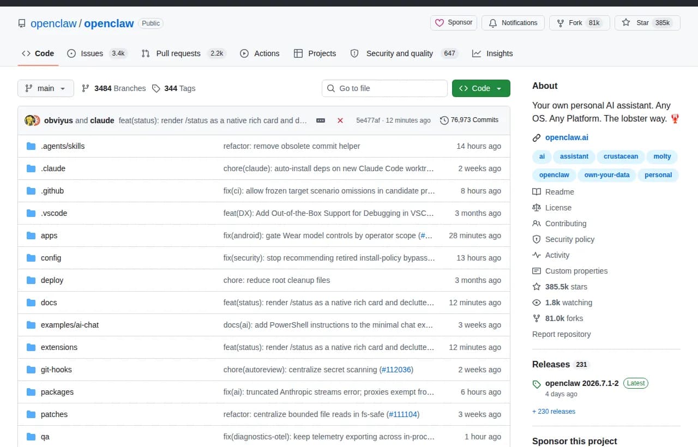
Task: View 385.5k stars star icon
Action: pyautogui.click(x=537, y=287)
